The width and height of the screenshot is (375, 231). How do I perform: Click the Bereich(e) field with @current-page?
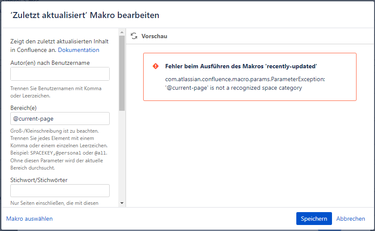(x=60, y=119)
